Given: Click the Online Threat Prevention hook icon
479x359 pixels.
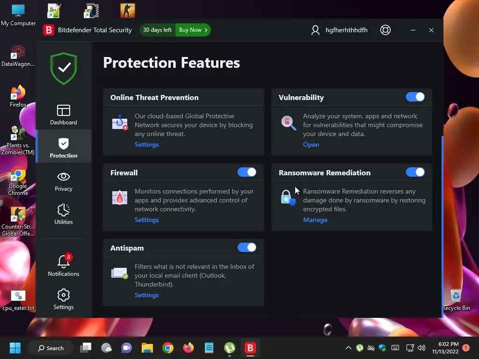Looking at the screenshot, I should [x=120, y=122].
